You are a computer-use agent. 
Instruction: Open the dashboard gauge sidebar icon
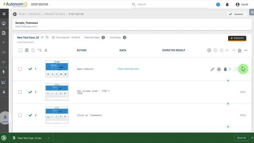pyautogui.click(x=4, y=23)
